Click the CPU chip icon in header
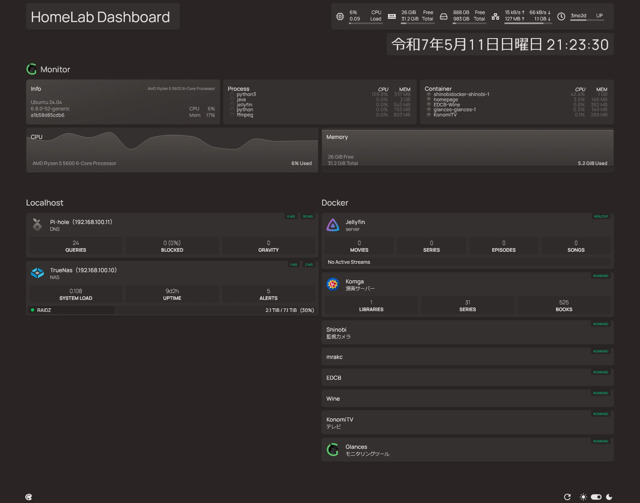640x503 pixels. pyautogui.click(x=340, y=16)
